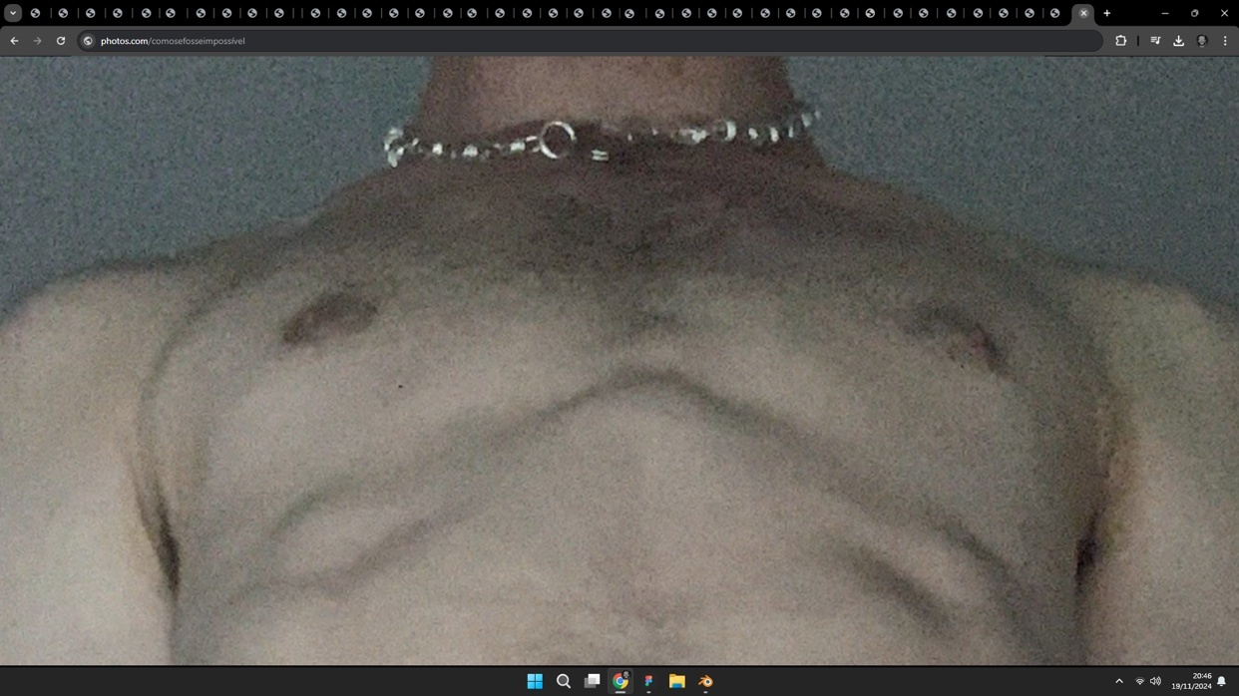Image resolution: width=1239 pixels, height=696 pixels.
Task: Open the media controls icon
Action: (x=1155, y=41)
